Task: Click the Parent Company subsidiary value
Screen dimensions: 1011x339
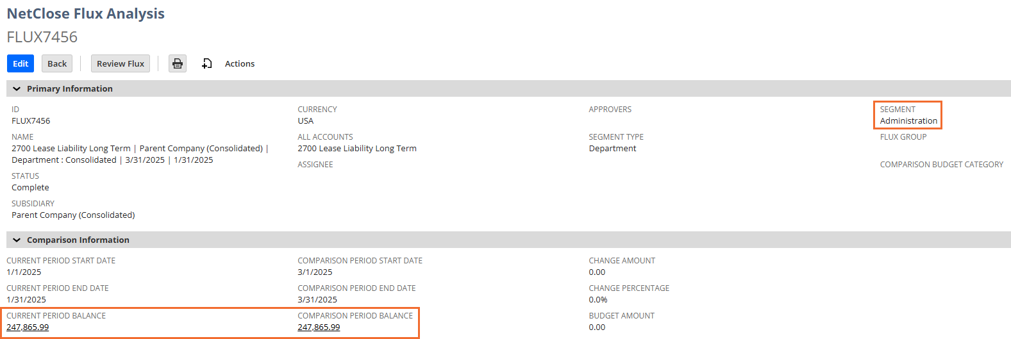Action: tap(73, 215)
